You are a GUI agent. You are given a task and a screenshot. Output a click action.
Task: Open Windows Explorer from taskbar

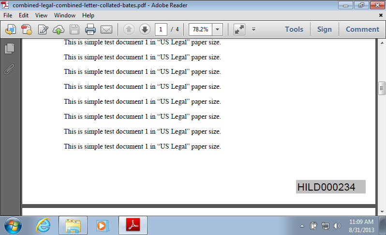coord(73,225)
